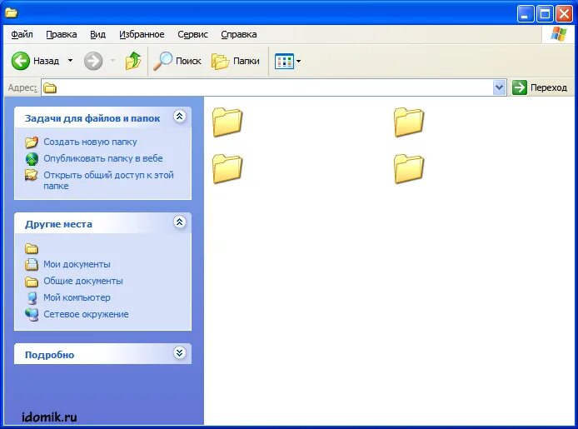Click Опубликовать папку в вебе link
Screen dimensions: 578x429
tap(102, 158)
